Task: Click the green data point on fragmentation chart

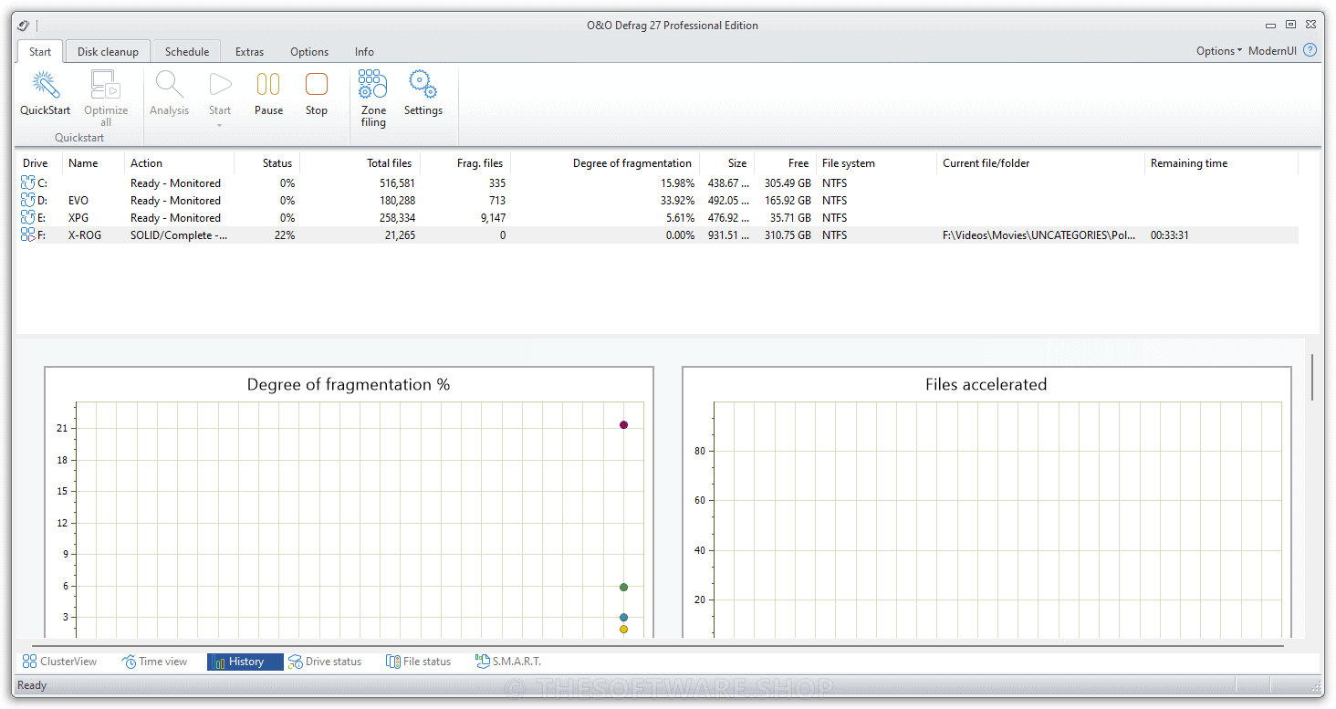Action: (x=623, y=588)
